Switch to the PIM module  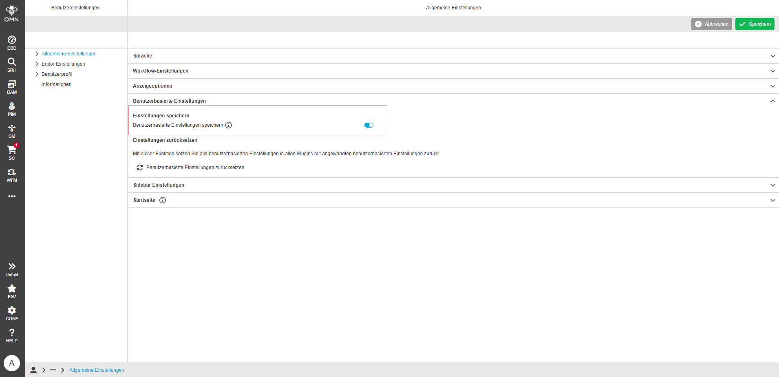[11, 108]
